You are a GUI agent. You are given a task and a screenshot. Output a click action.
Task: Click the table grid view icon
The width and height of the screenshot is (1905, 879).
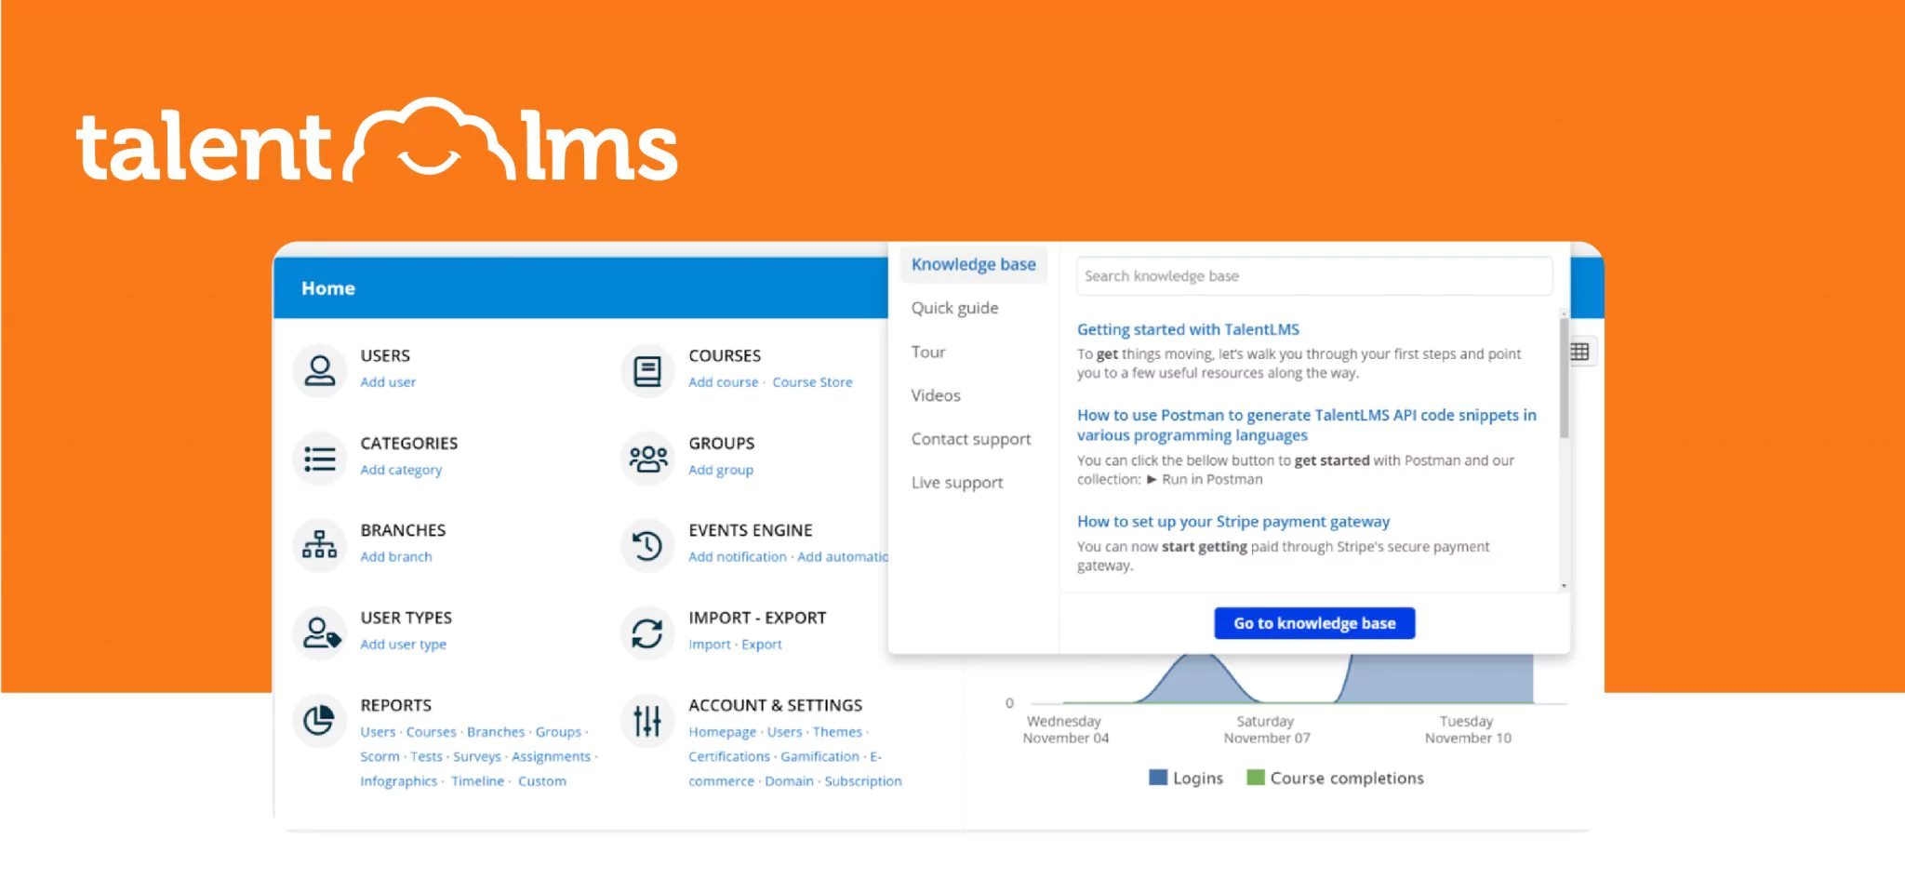point(1579,352)
